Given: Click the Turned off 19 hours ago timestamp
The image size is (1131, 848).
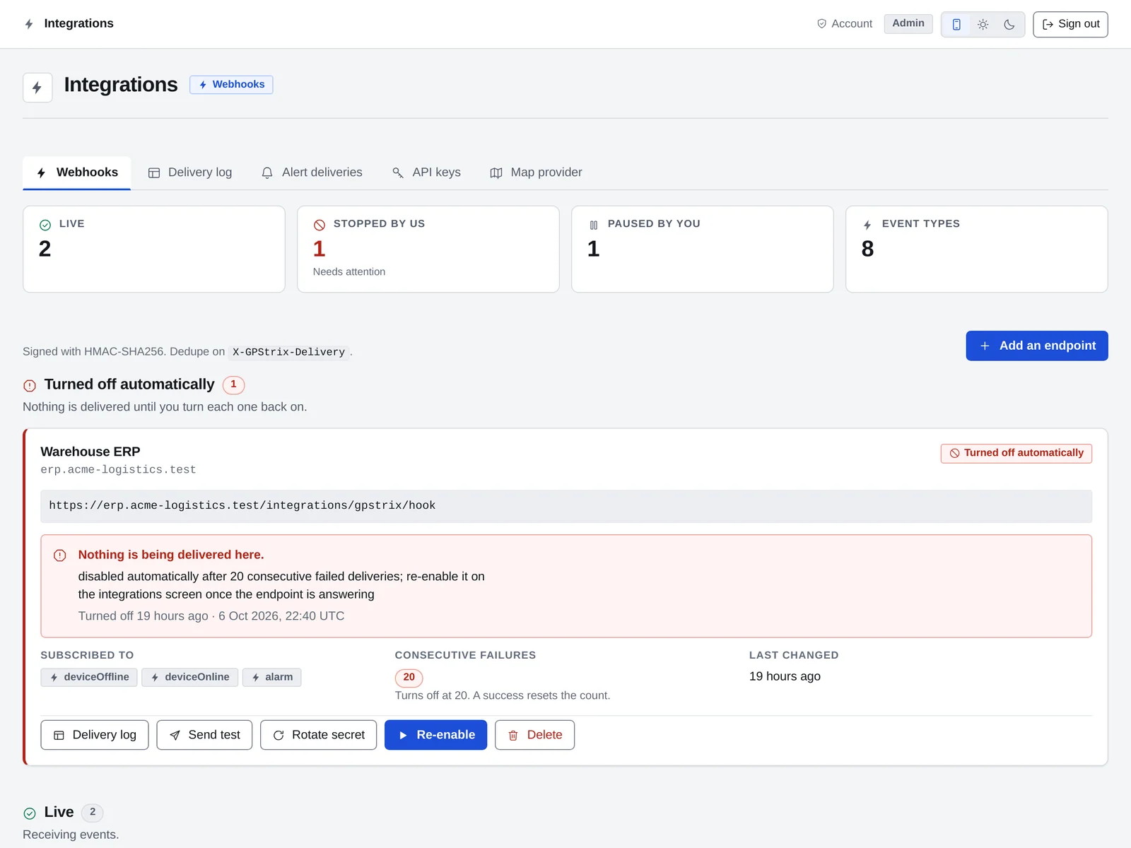Looking at the screenshot, I should click(x=211, y=616).
